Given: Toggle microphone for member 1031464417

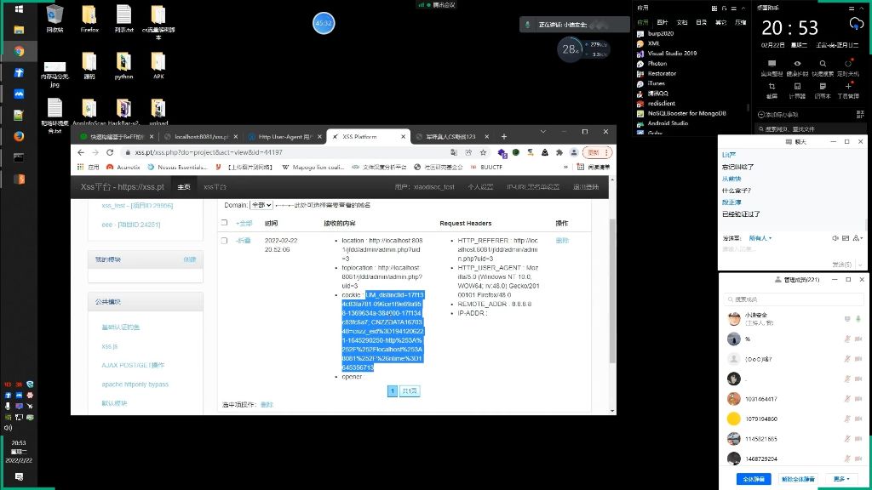Looking at the screenshot, I should click(847, 398).
